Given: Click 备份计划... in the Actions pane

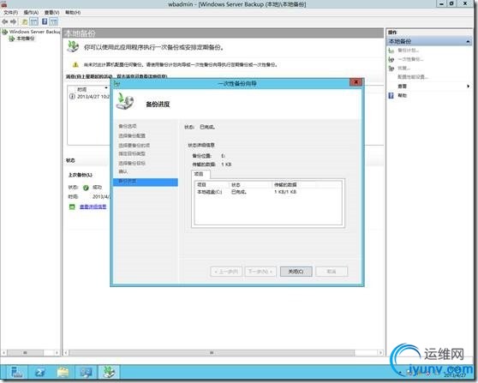Looking at the screenshot, I should click(409, 51).
